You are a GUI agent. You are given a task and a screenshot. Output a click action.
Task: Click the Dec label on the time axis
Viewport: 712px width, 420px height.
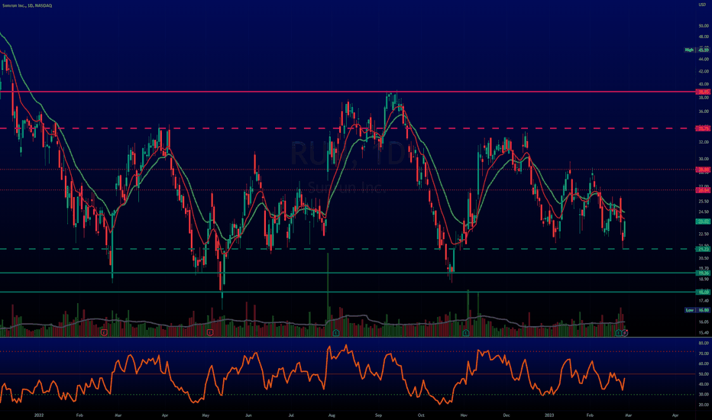(506, 415)
